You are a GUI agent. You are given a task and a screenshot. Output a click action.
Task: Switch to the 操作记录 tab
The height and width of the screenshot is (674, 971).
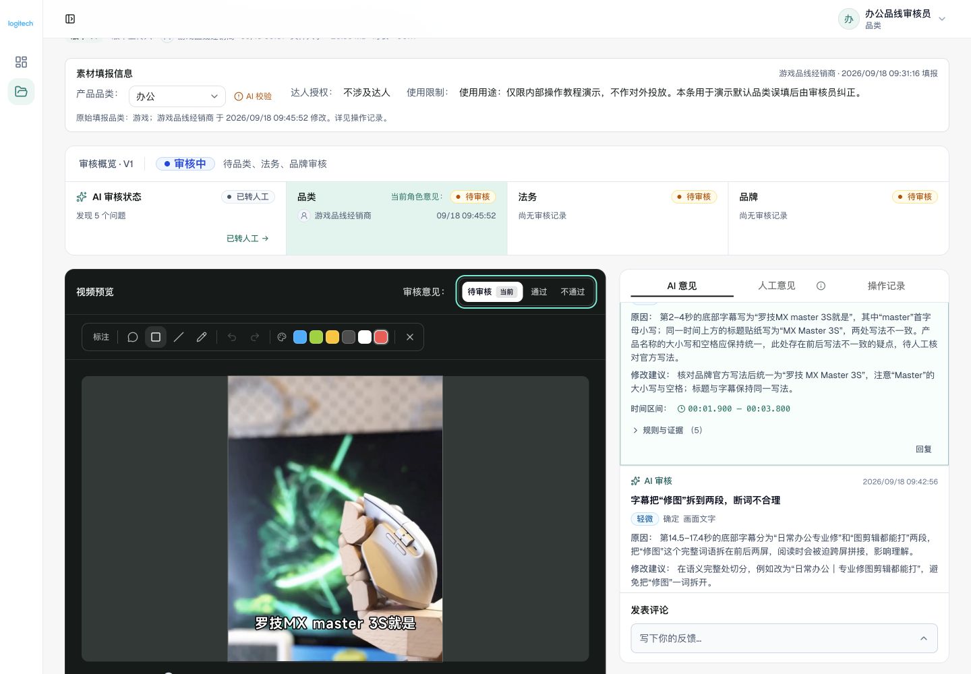tap(886, 286)
